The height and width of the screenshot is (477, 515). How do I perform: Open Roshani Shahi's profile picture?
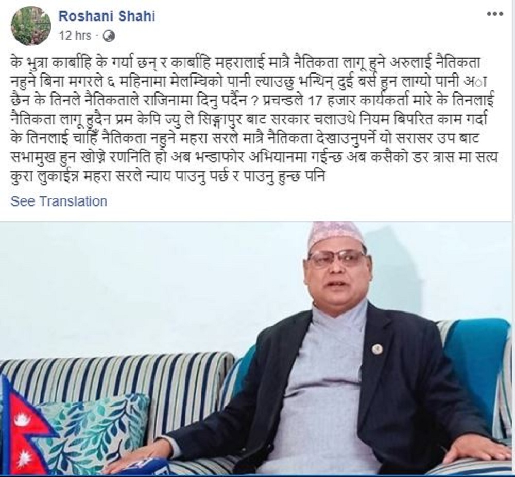click(31, 26)
